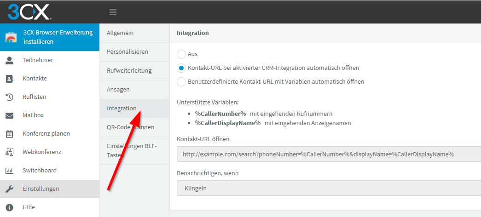Click the Chrome web store extension icon
The width and height of the screenshot is (481, 217).
11,37
